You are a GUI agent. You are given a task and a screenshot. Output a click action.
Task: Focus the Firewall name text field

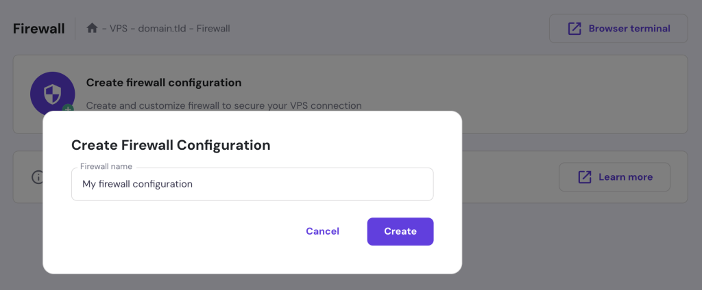click(x=252, y=184)
